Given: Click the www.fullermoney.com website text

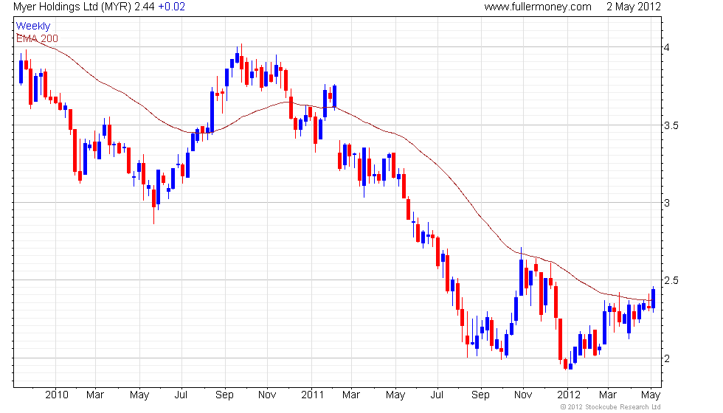Looking at the screenshot, I should (538, 7).
